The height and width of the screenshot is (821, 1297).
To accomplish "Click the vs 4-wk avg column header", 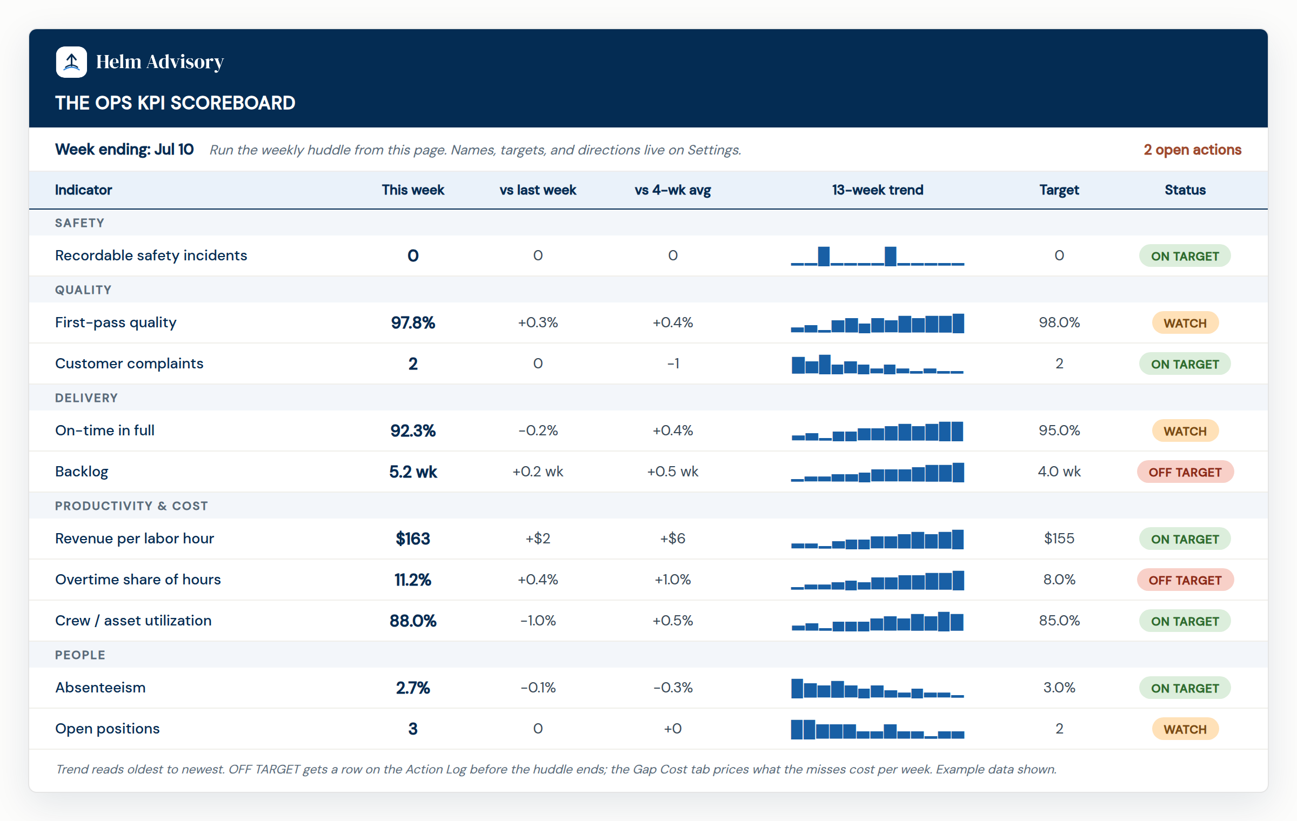I will click(x=673, y=190).
